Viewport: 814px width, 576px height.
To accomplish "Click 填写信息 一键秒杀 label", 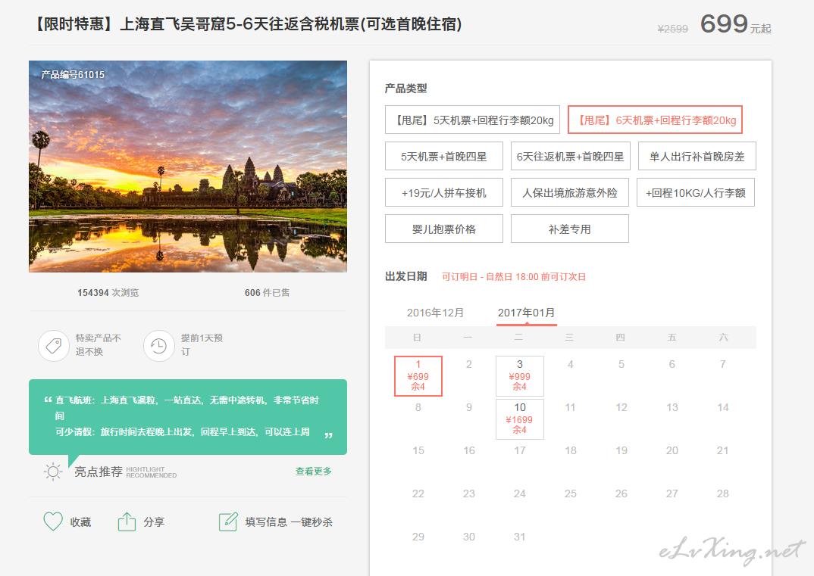I will point(289,522).
